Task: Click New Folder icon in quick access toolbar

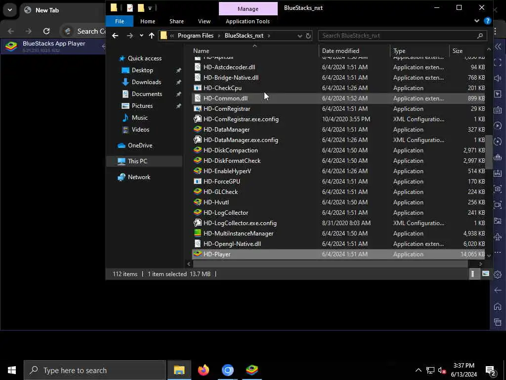Action: pyautogui.click(x=141, y=8)
